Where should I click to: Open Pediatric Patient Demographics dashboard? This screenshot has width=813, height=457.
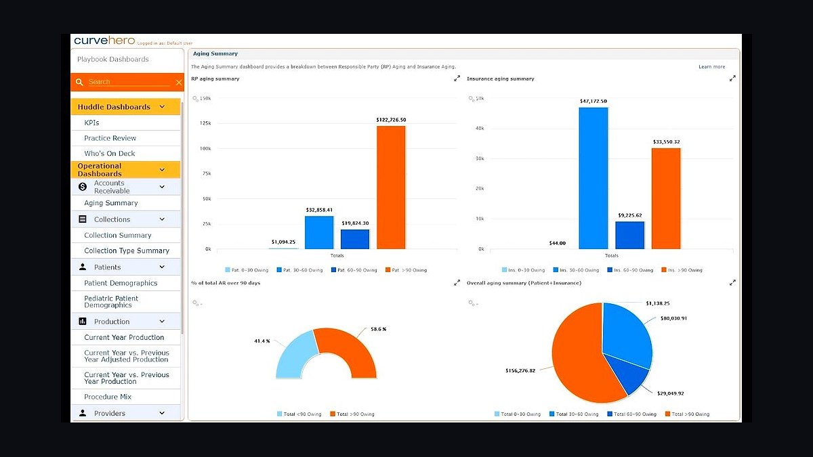(x=126, y=302)
